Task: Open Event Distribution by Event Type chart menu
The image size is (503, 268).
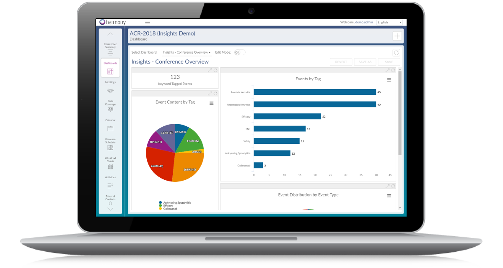Action: click(x=389, y=196)
